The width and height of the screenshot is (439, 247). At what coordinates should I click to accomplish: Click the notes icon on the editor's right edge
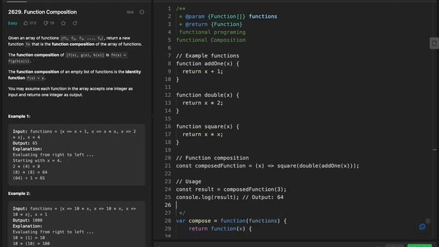pyautogui.click(x=434, y=43)
